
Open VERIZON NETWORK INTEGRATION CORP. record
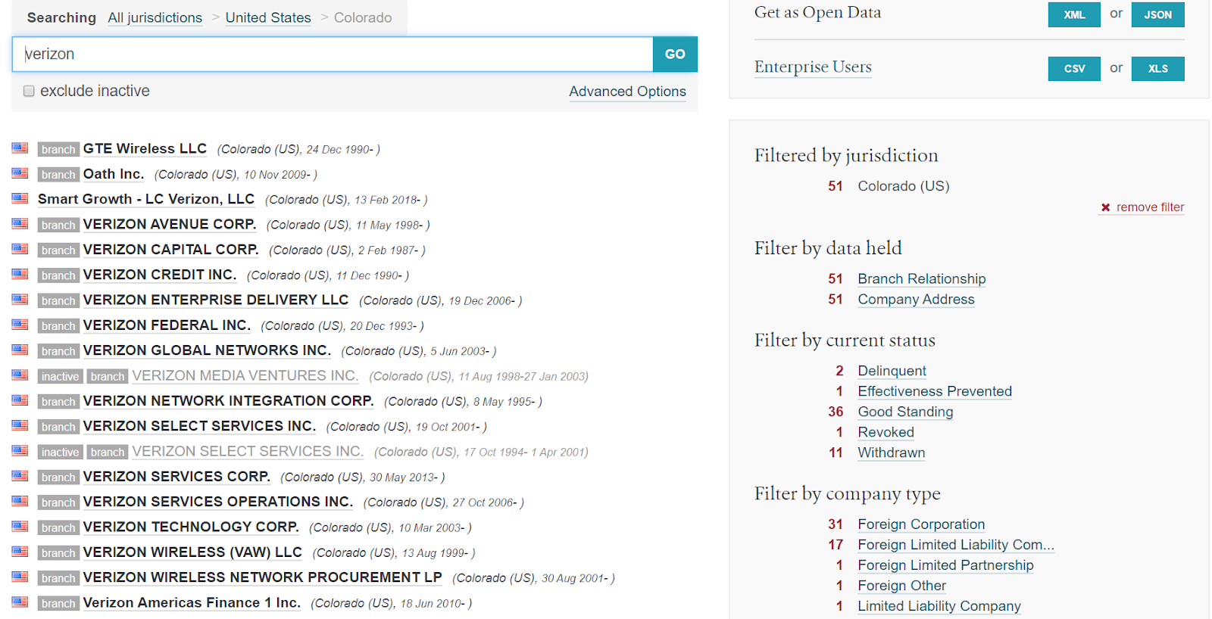229,401
